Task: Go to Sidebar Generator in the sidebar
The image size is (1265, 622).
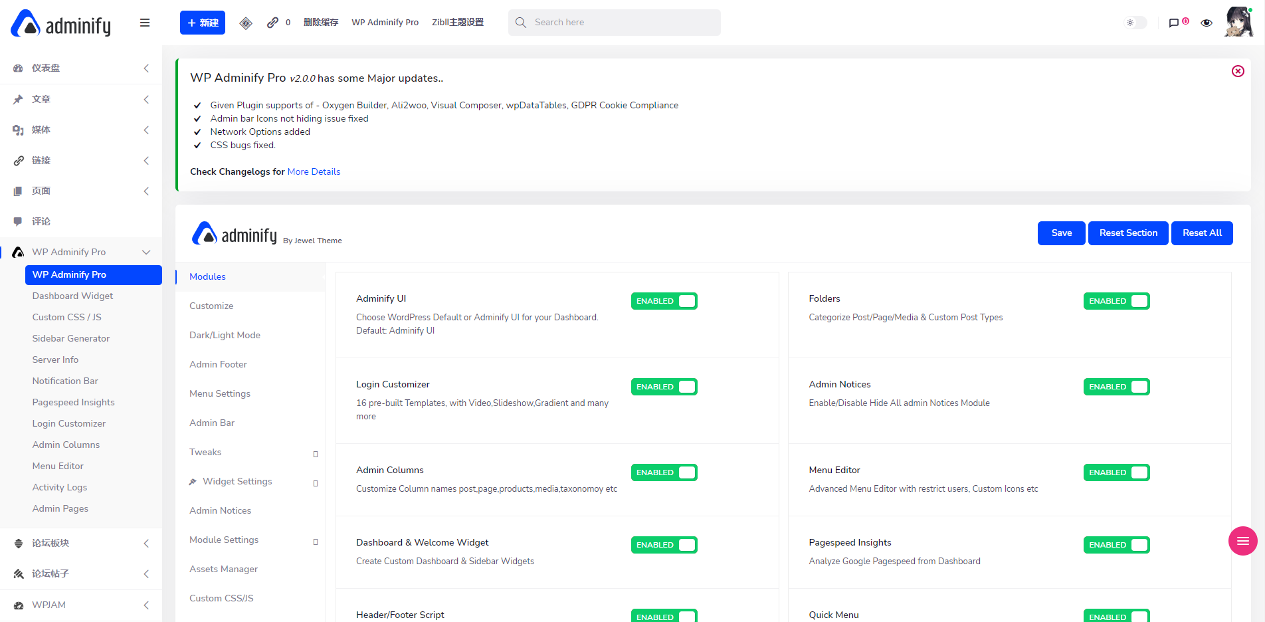Action: (x=71, y=338)
